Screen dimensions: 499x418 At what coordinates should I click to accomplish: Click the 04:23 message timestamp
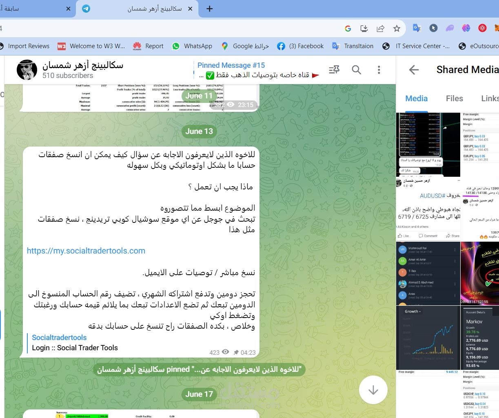pos(248,352)
